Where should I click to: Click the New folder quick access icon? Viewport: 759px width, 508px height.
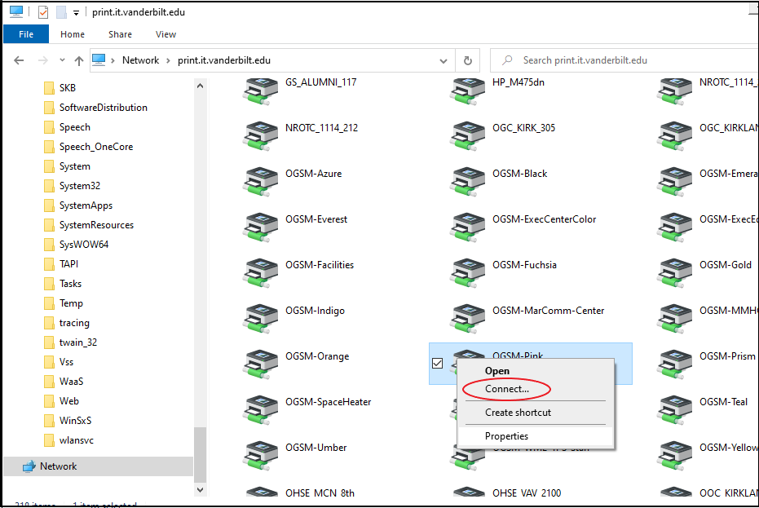point(61,12)
